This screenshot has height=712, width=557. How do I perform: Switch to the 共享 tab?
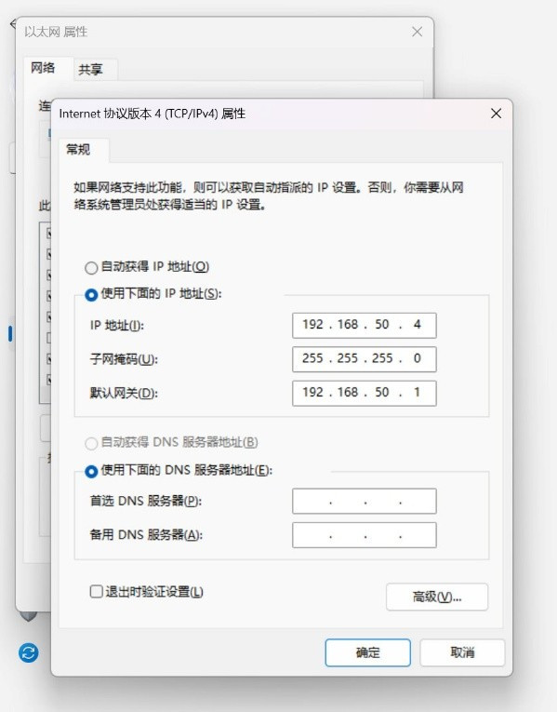click(x=91, y=70)
